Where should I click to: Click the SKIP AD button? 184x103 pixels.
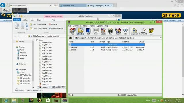point(171,15)
